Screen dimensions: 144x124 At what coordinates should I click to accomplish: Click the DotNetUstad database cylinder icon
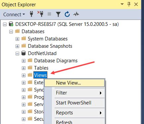click(x=24, y=53)
